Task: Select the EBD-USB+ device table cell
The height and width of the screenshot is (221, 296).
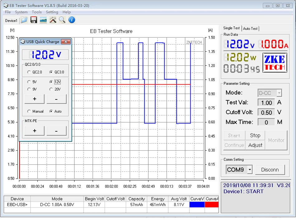Action: (x=17, y=205)
